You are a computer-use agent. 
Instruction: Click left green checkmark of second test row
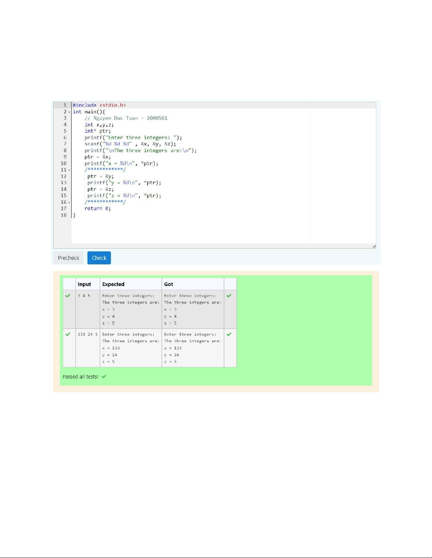pyautogui.click(x=68, y=334)
